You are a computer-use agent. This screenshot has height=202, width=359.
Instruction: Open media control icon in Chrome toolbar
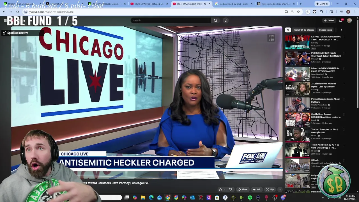coord(341,12)
